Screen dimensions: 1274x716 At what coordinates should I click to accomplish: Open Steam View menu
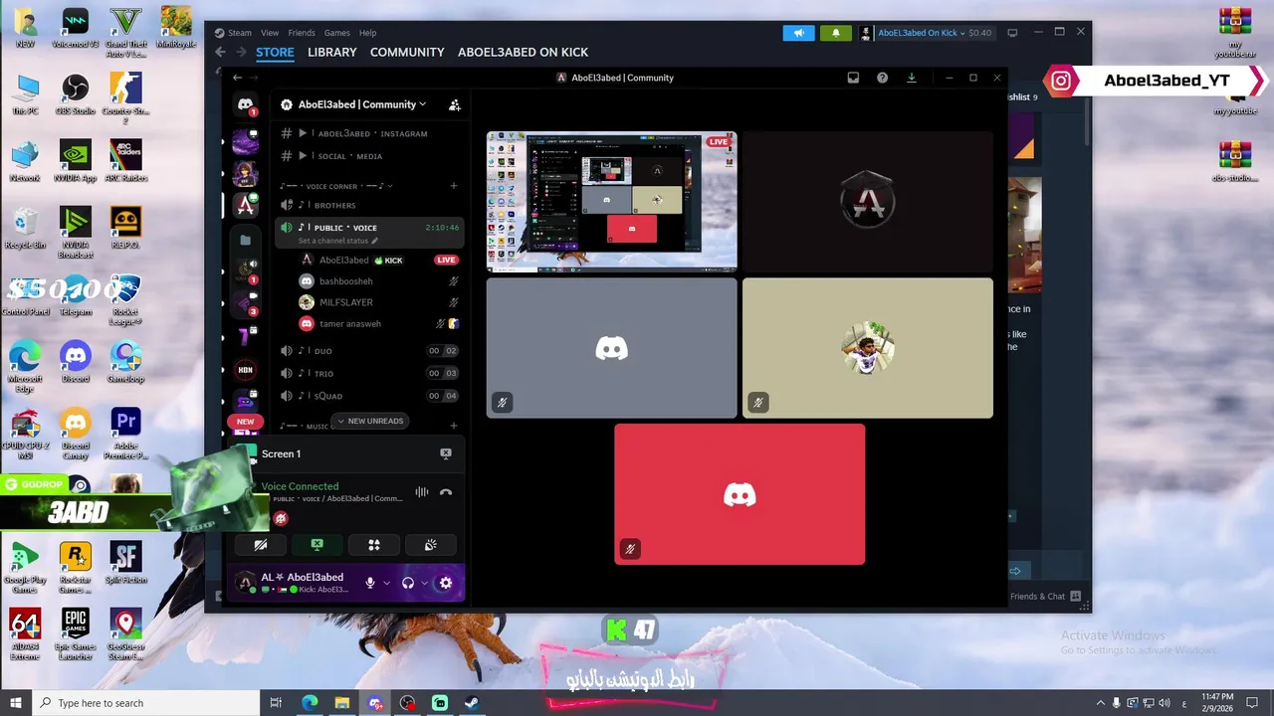pyautogui.click(x=270, y=33)
